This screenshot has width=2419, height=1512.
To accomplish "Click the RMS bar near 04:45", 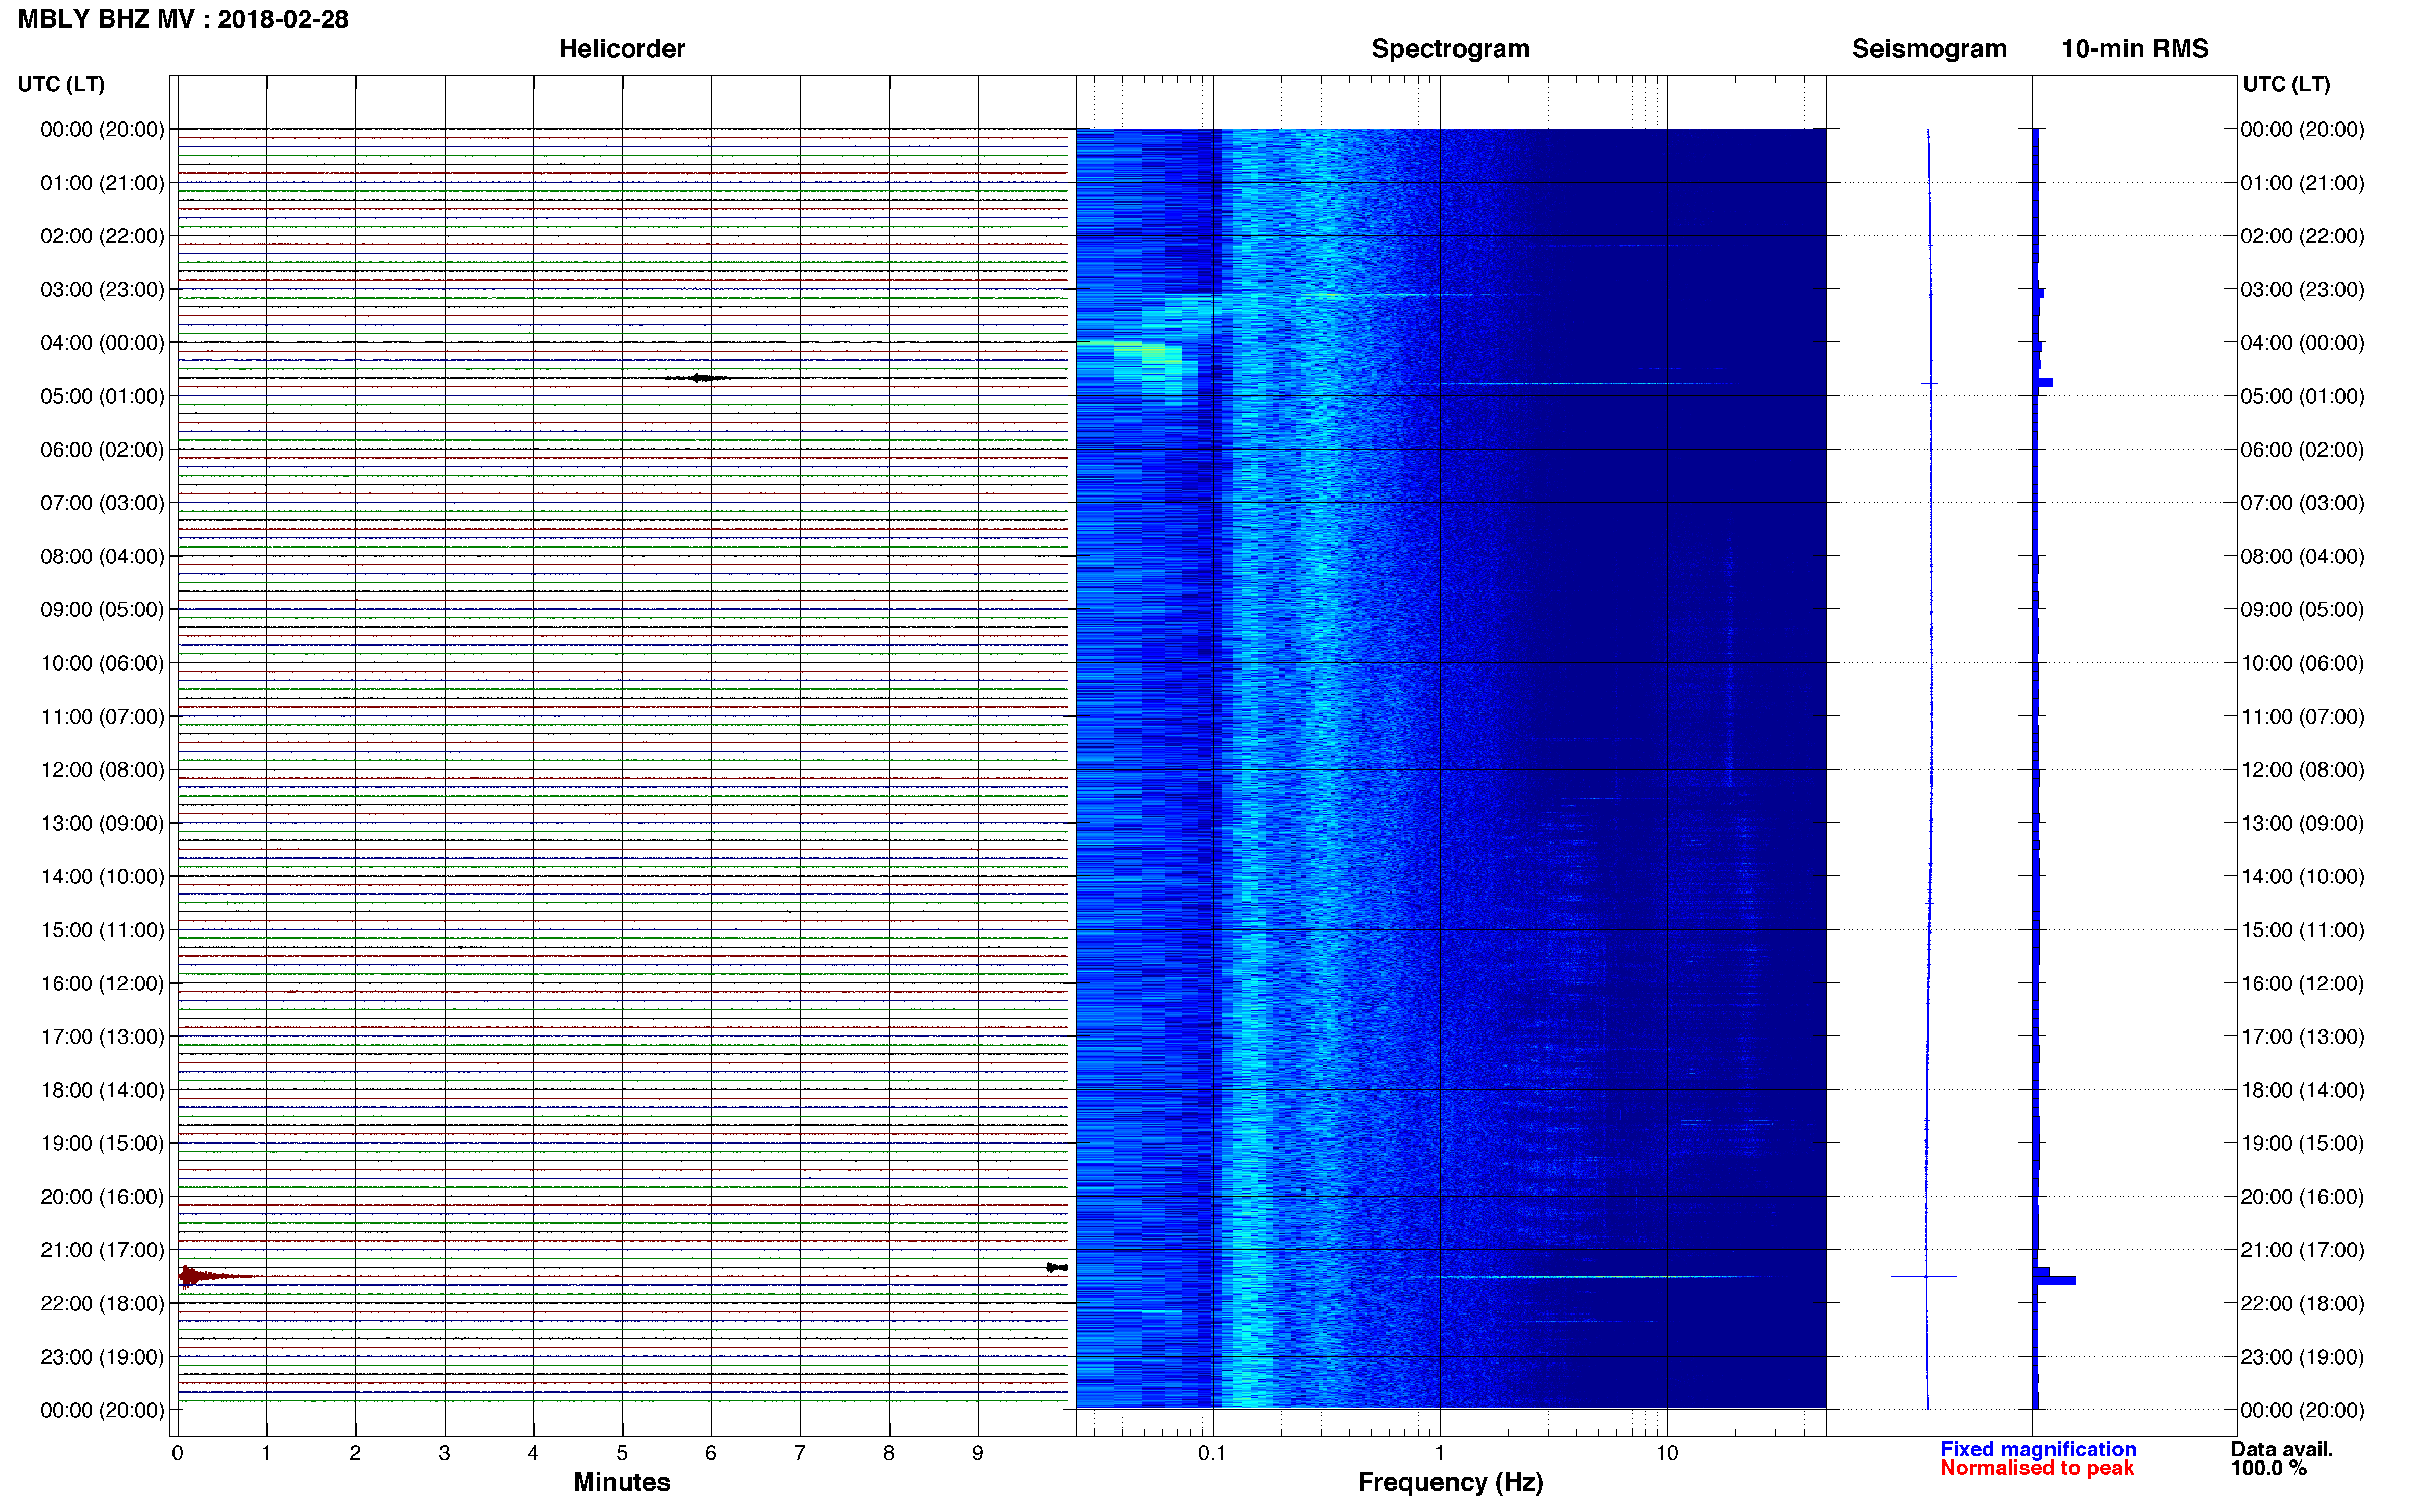I will tap(2044, 382).
